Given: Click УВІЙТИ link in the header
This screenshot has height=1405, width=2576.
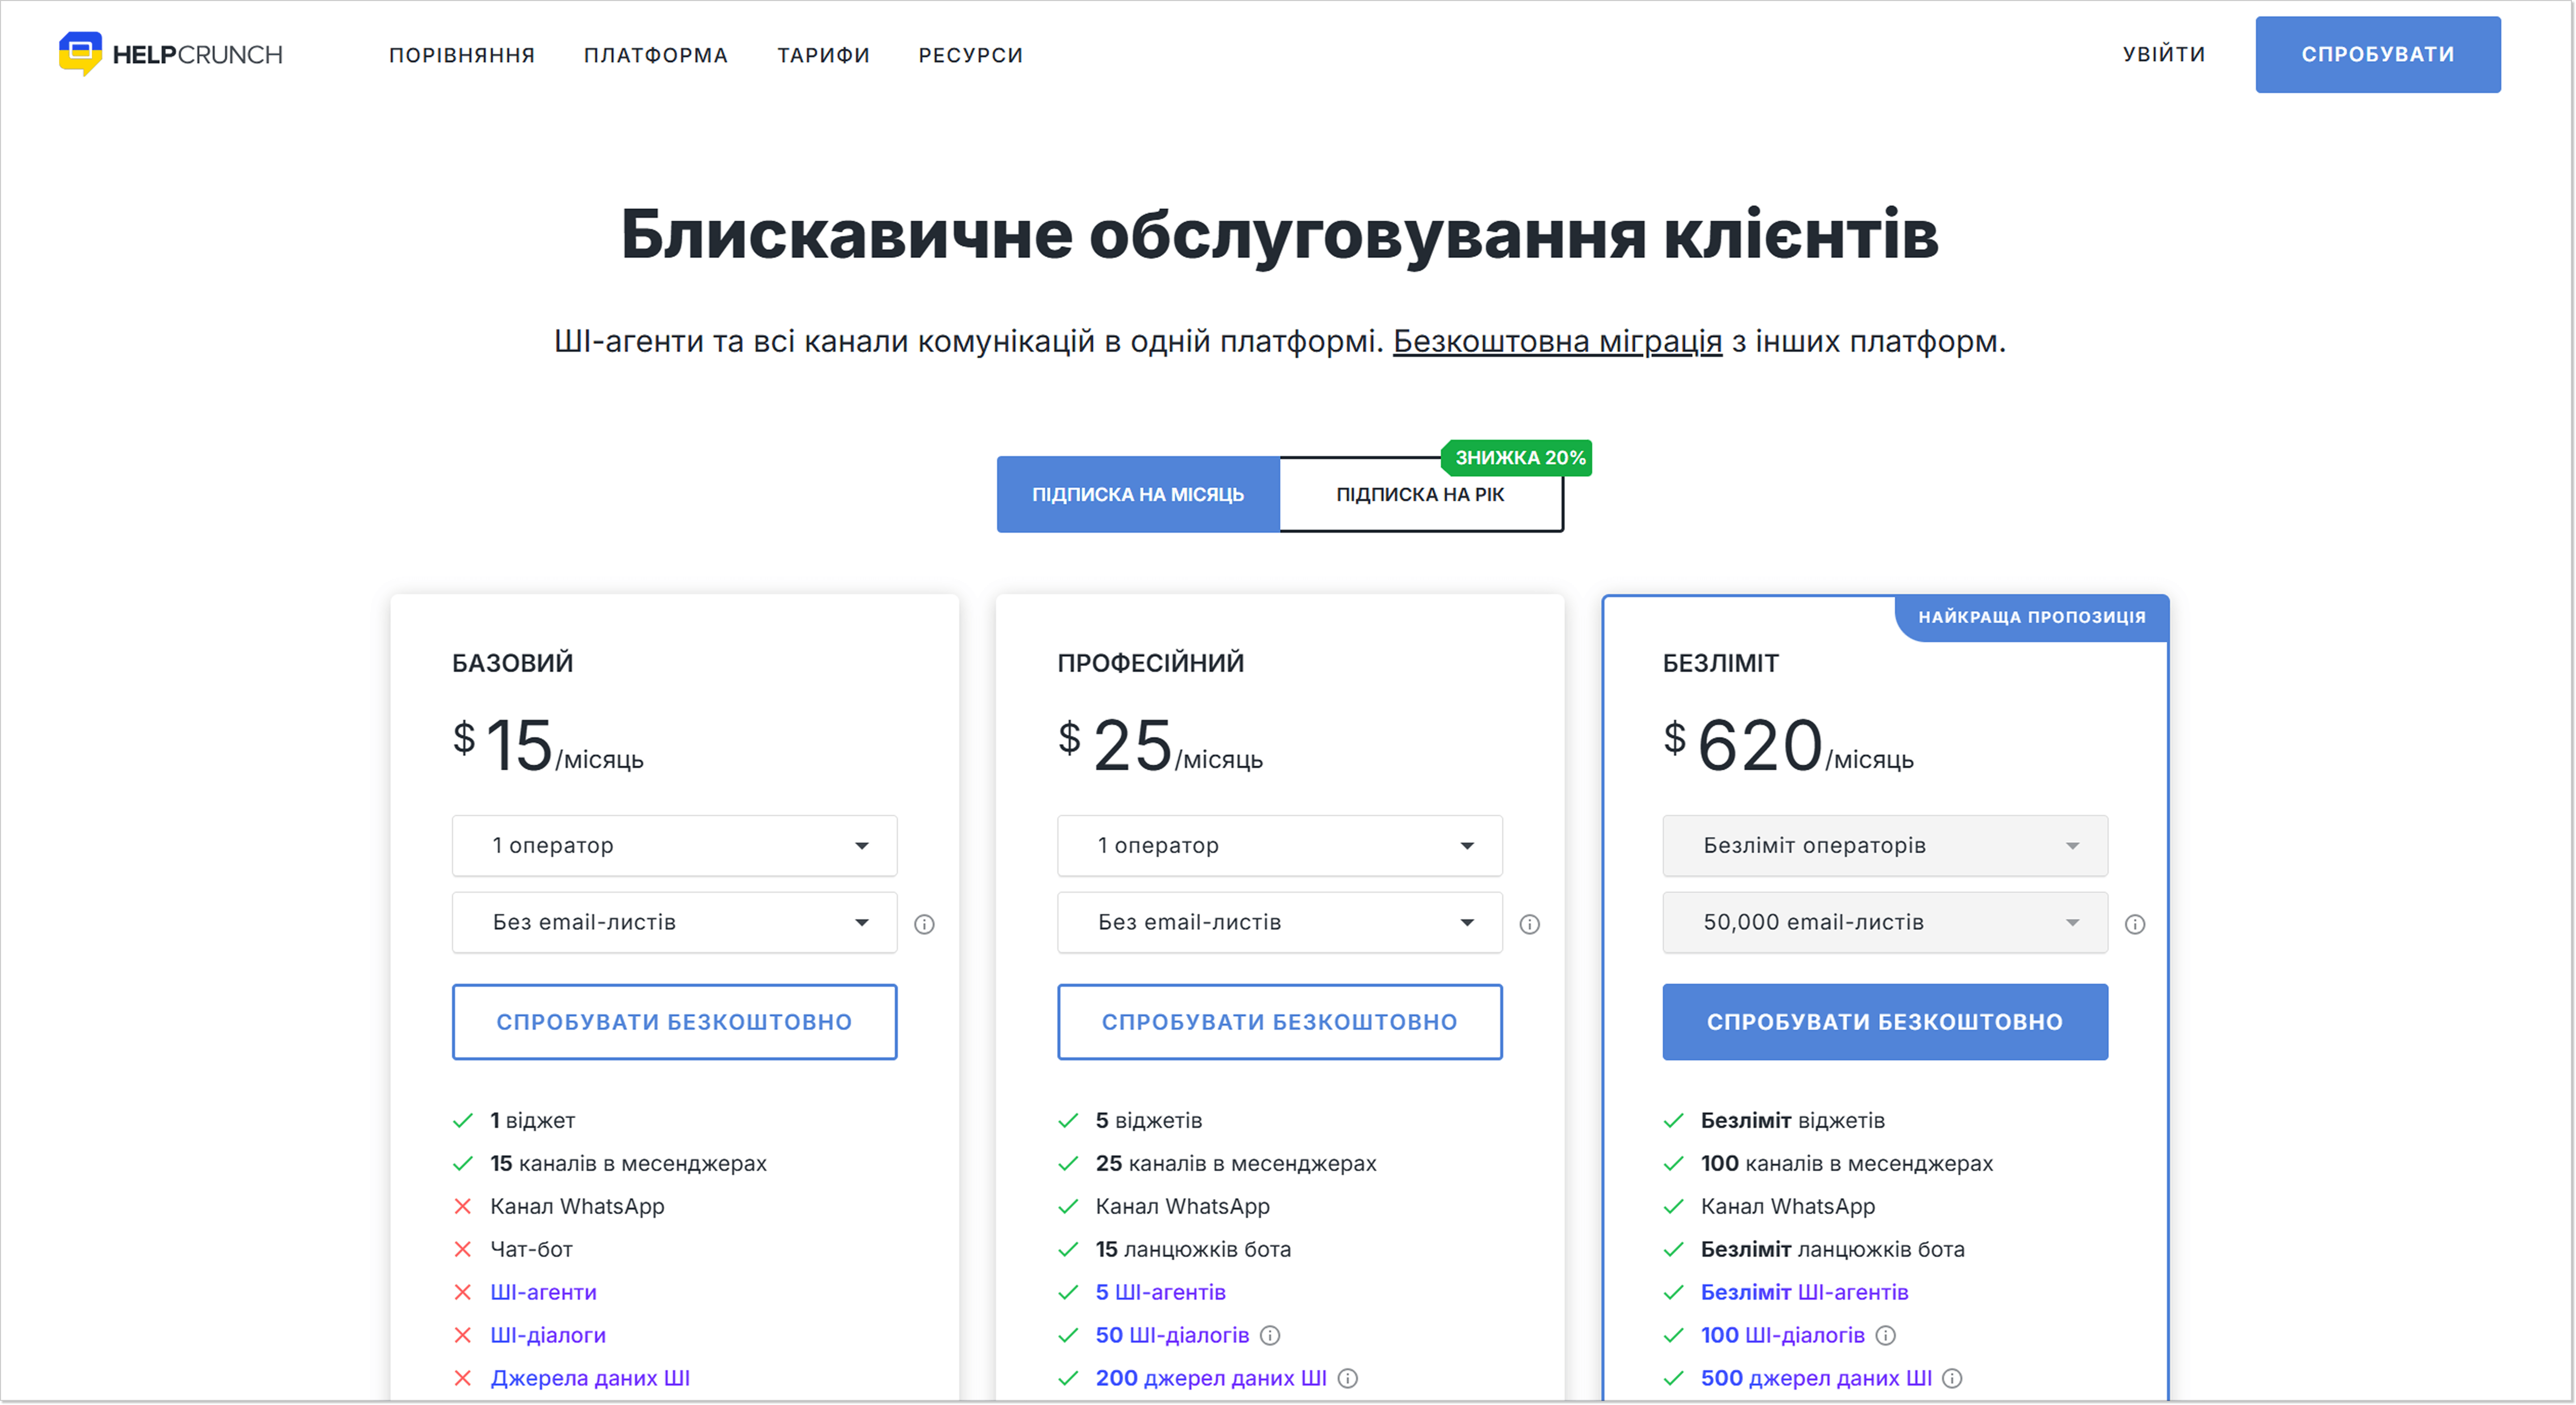Looking at the screenshot, I should coord(2165,55).
